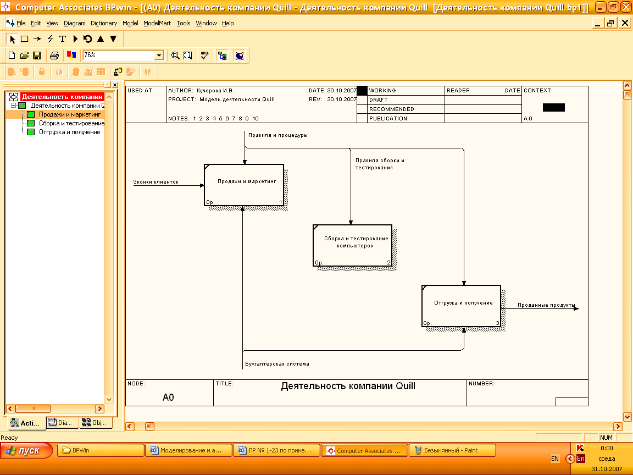Screen dimensions: 633x475
Task: Open the Model menu
Action: [130, 24]
